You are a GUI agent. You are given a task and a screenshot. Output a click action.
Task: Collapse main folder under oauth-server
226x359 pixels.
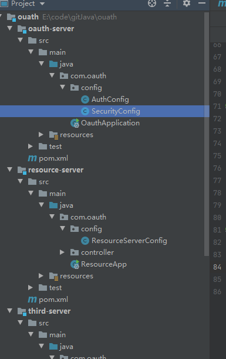(x=31, y=52)
